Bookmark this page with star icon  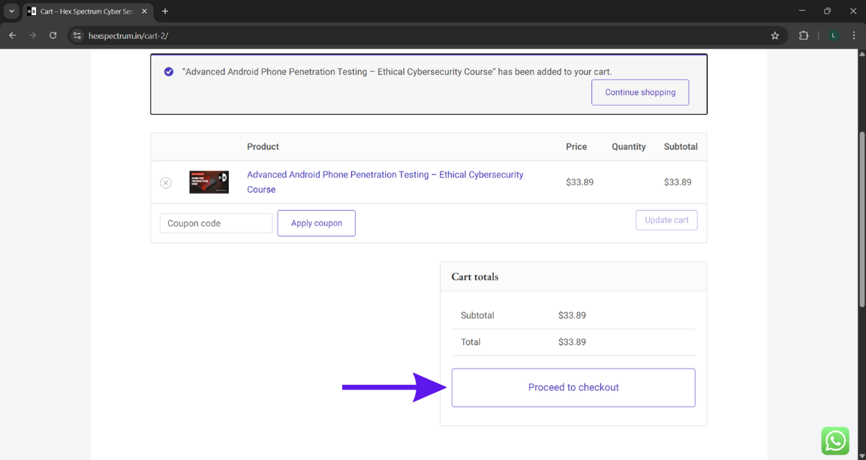tap(775, 35)
